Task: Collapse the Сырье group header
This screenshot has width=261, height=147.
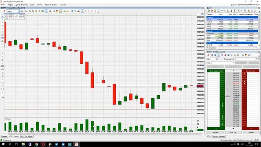Action: click(x=232, y=43)
